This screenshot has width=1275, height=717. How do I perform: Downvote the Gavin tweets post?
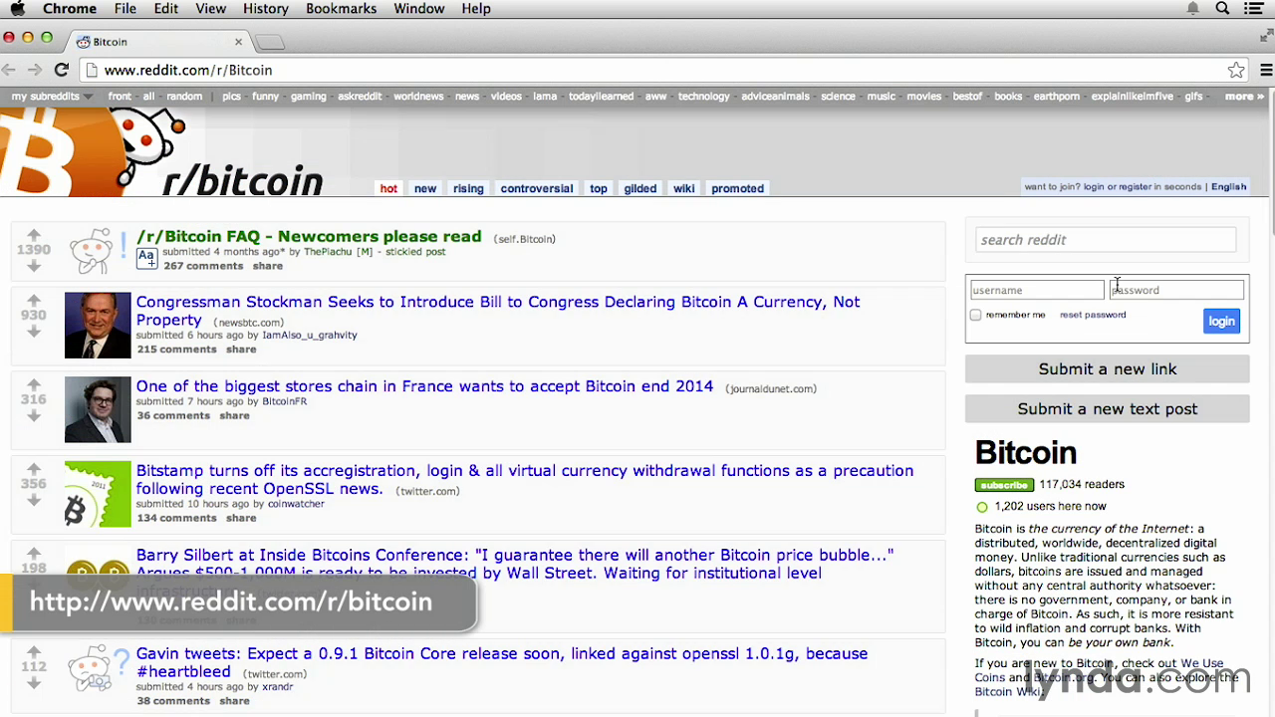(x=34, y=683)
